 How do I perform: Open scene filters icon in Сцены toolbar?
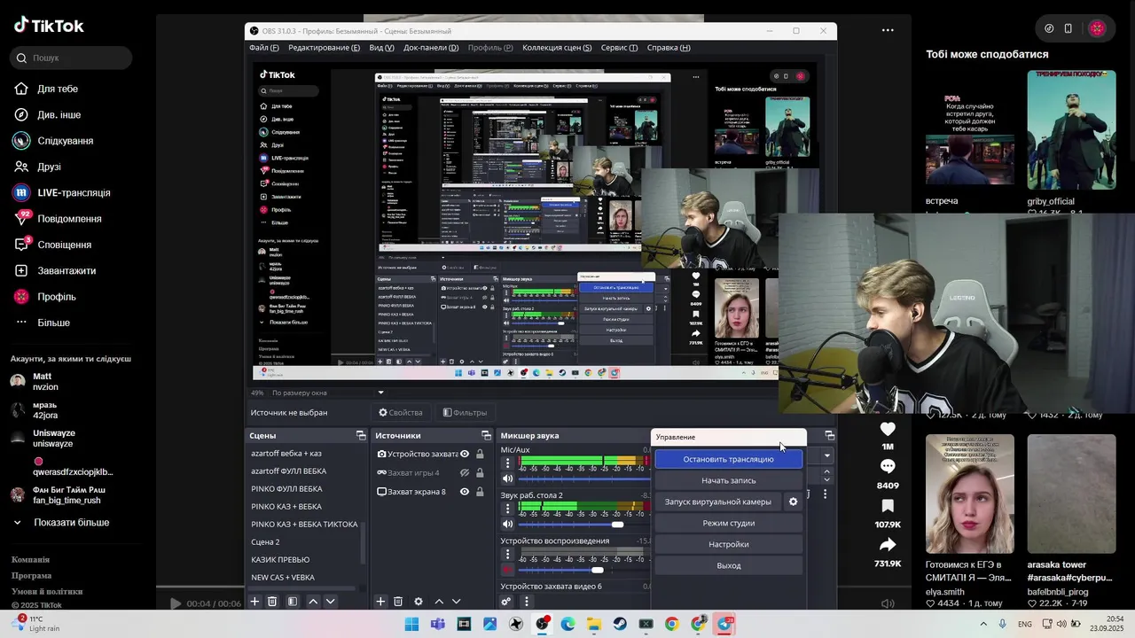click(292, 602)
